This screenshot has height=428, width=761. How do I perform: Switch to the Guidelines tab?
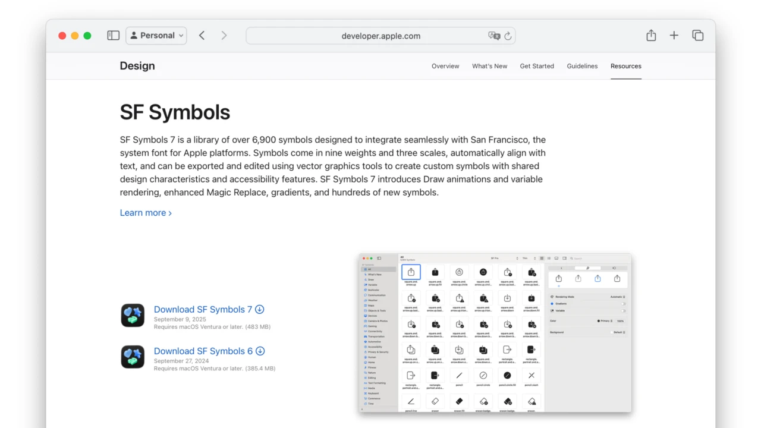pos(582,66)
